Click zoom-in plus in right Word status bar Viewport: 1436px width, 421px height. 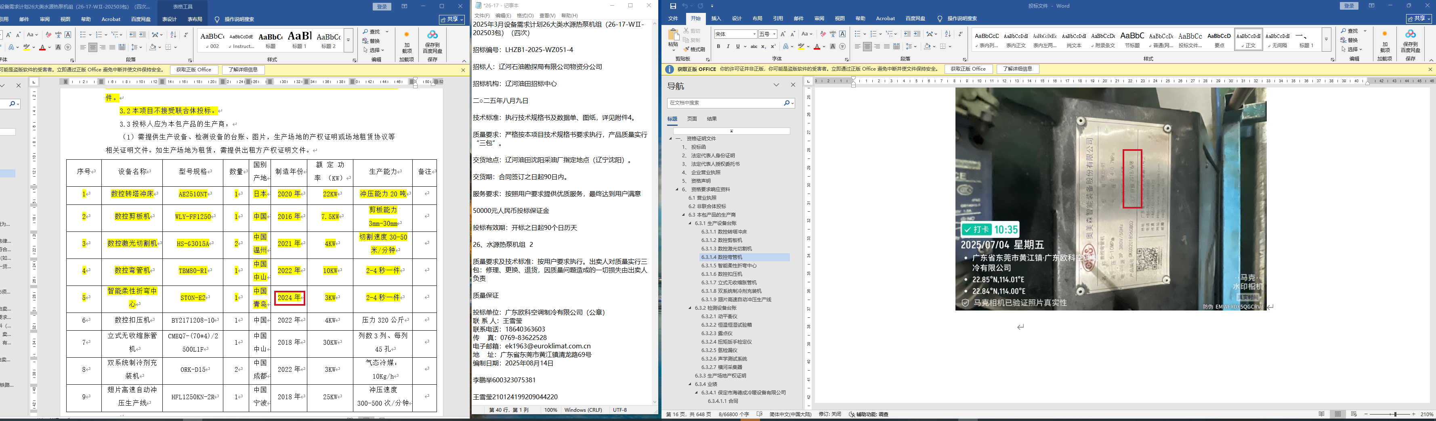coord(1414,414)
